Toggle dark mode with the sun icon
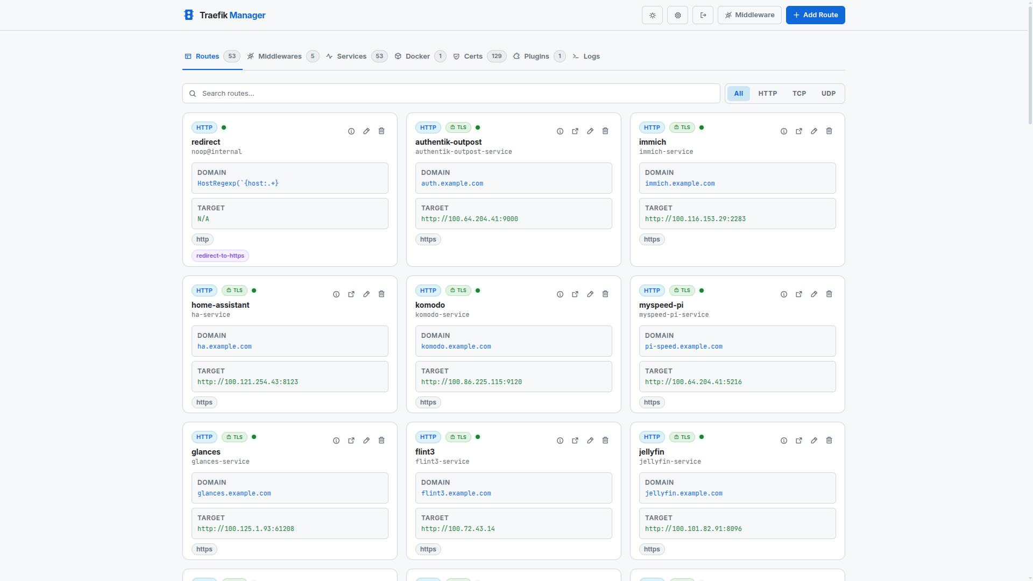Image resolution: width=1033 pixels, height=581 pixels. (652, 15)
